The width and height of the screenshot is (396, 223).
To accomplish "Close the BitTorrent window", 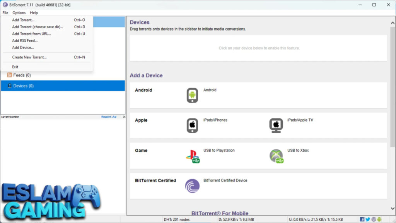I will tap(388, 5).
